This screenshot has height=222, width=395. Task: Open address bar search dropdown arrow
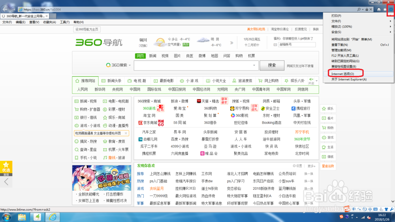(363, 9)
